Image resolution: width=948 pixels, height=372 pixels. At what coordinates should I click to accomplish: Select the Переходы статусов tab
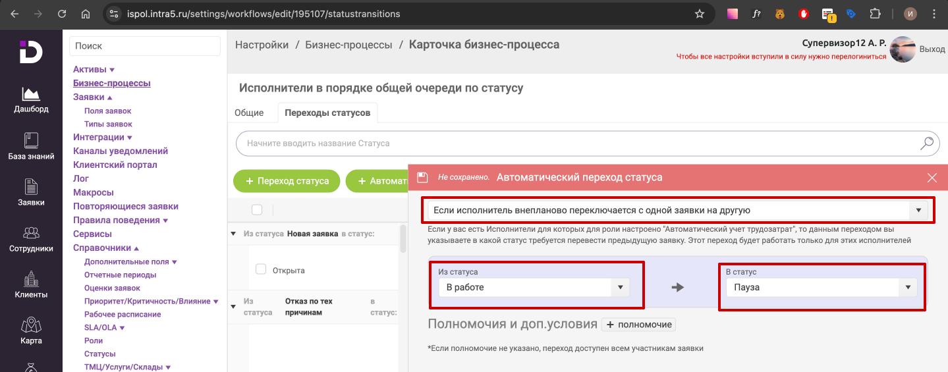click(327, 113)
